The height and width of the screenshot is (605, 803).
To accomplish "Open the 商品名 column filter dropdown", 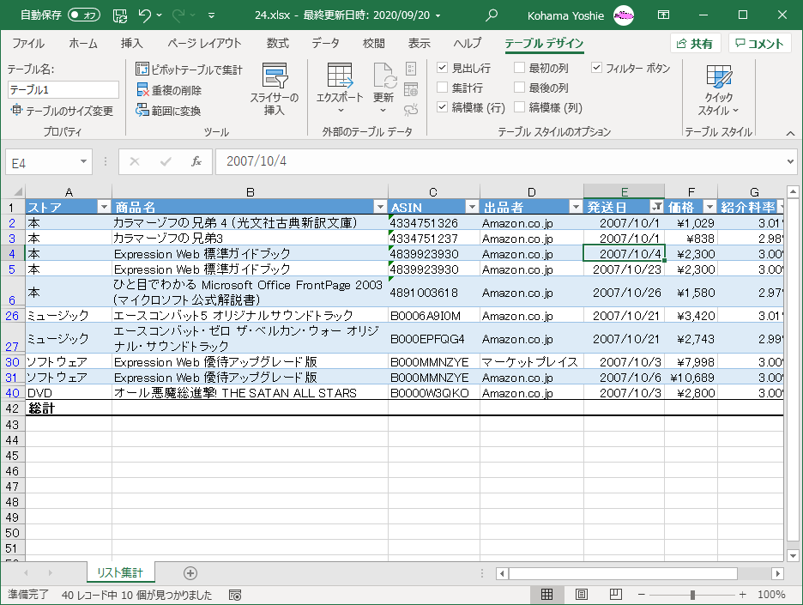I will [380, 207].
